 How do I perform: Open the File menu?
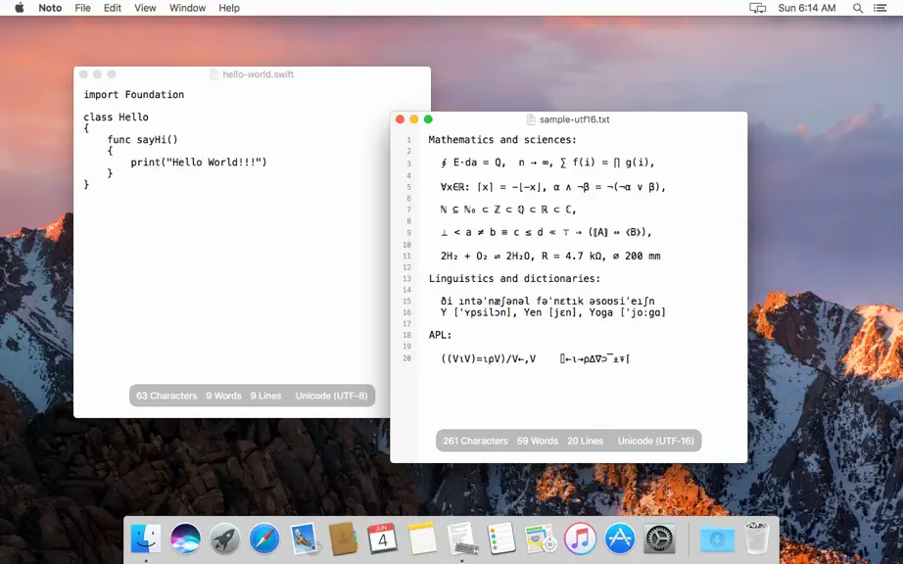coord(83,8)
